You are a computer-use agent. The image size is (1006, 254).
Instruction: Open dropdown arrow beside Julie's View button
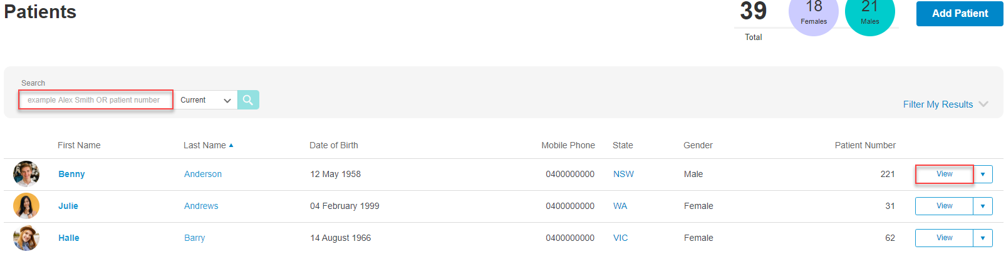point(983,206)
